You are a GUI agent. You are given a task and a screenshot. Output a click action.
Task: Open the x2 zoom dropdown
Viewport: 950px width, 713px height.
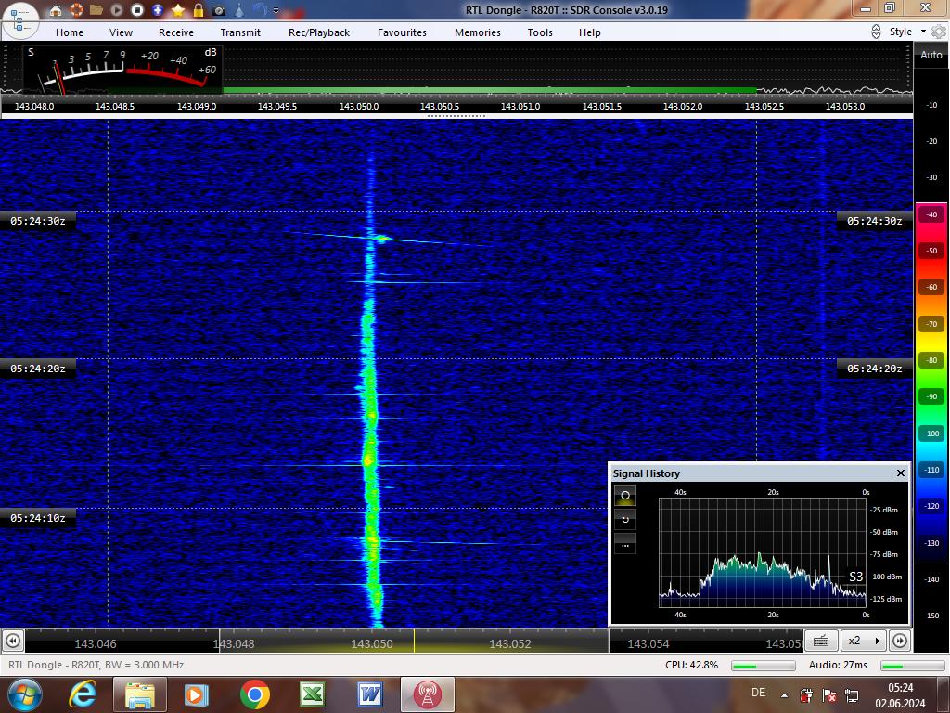(864, 641)
